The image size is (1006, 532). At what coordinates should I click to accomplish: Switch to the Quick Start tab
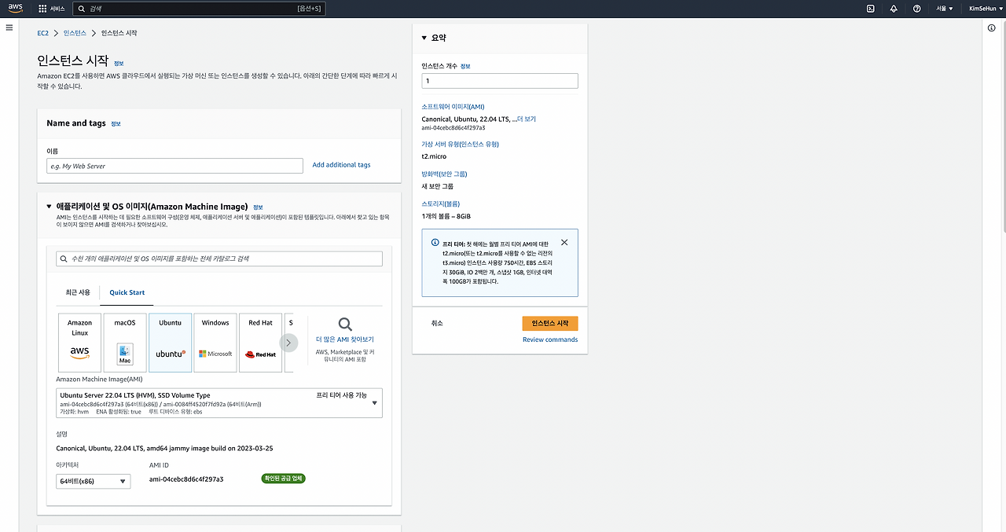click(x=126, y=292)
